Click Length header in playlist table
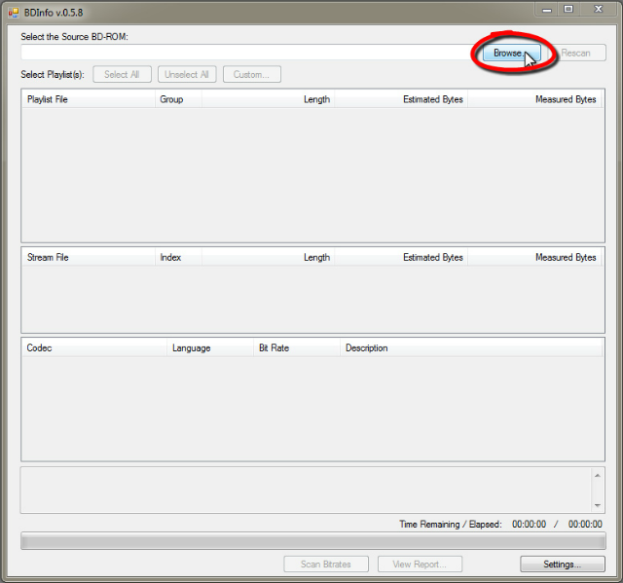 (269, 99)
